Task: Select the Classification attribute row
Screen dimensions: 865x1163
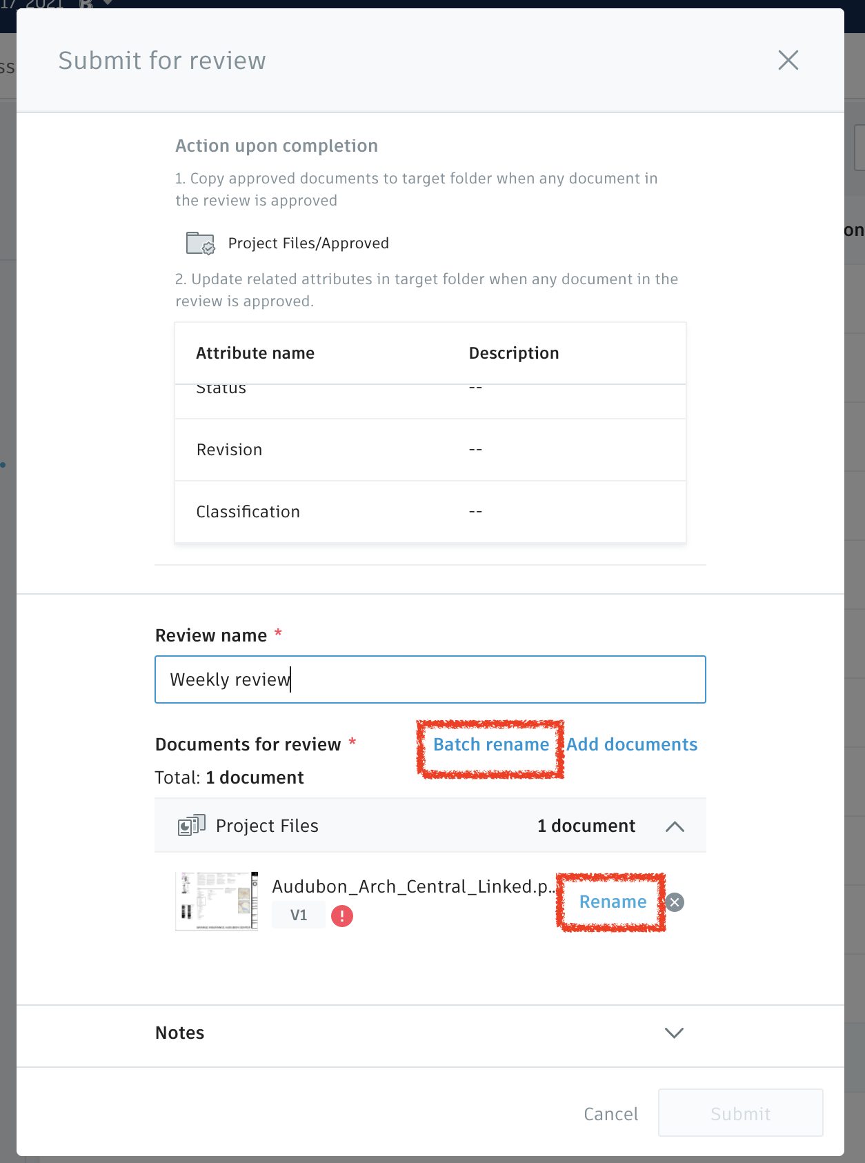Action: coord(430,512)
